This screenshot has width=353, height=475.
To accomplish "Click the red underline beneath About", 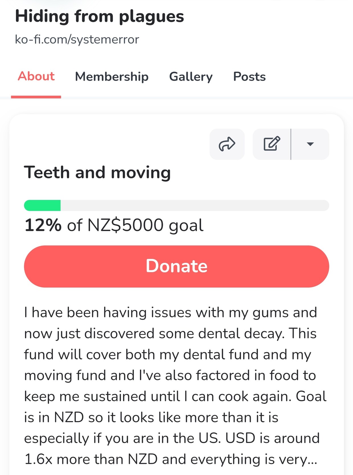I will coord(36,97).
